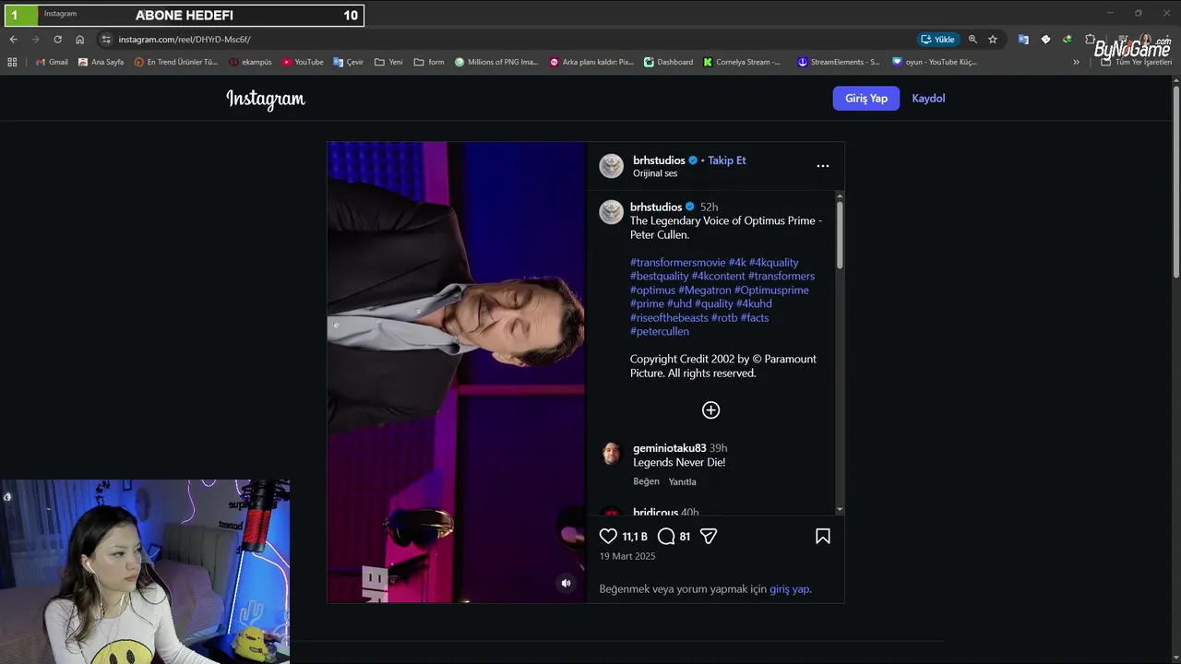Open the En Trend Ürünler bookmark
The image size is (1181, 664).
point(176,62)
